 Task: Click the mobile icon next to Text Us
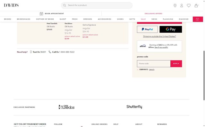tap(31, 52)
